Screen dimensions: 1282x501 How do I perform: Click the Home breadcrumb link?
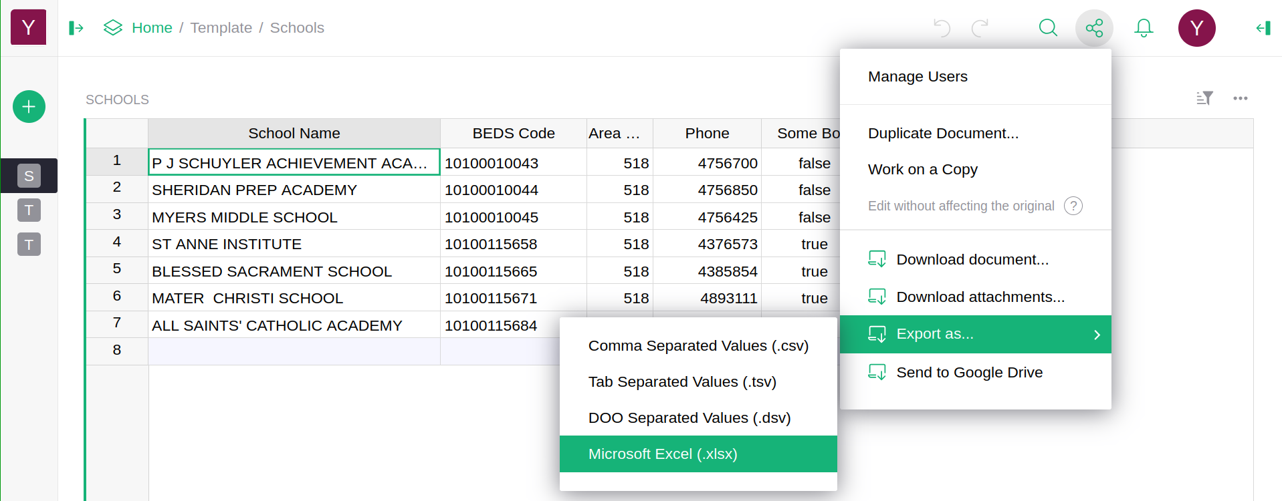tap(152, 28)
